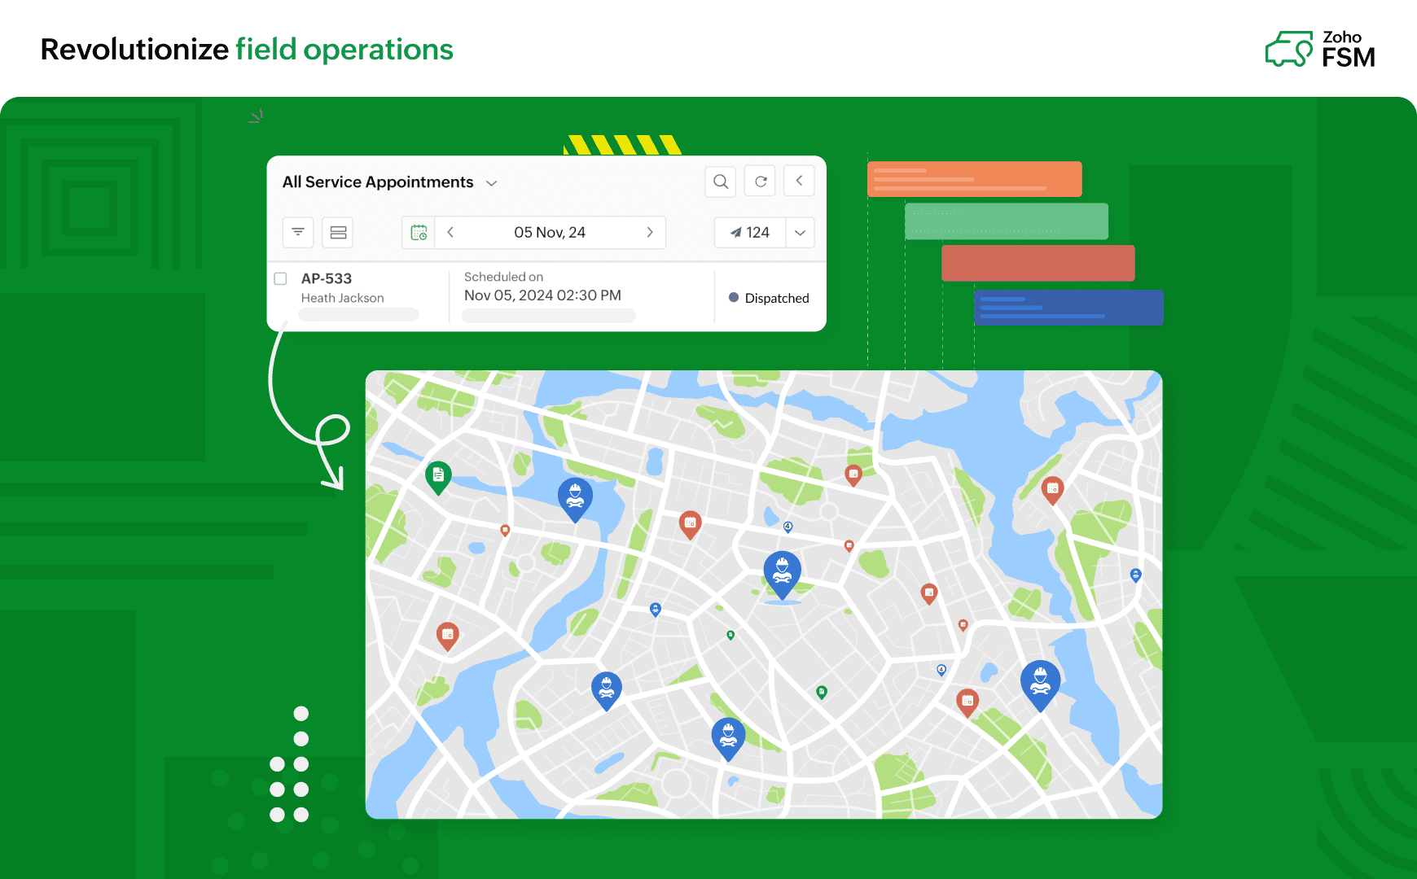Check the AP-533 appointment checkbox

pos(280,278)
